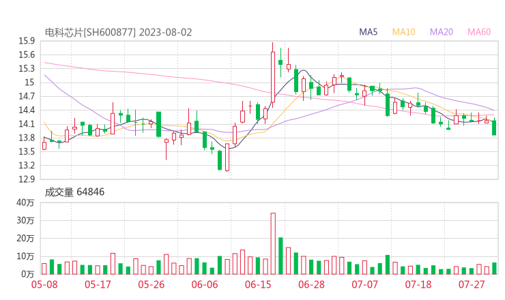Click the 07-27 date label
The image size is (505, 300).
(472, 284)
